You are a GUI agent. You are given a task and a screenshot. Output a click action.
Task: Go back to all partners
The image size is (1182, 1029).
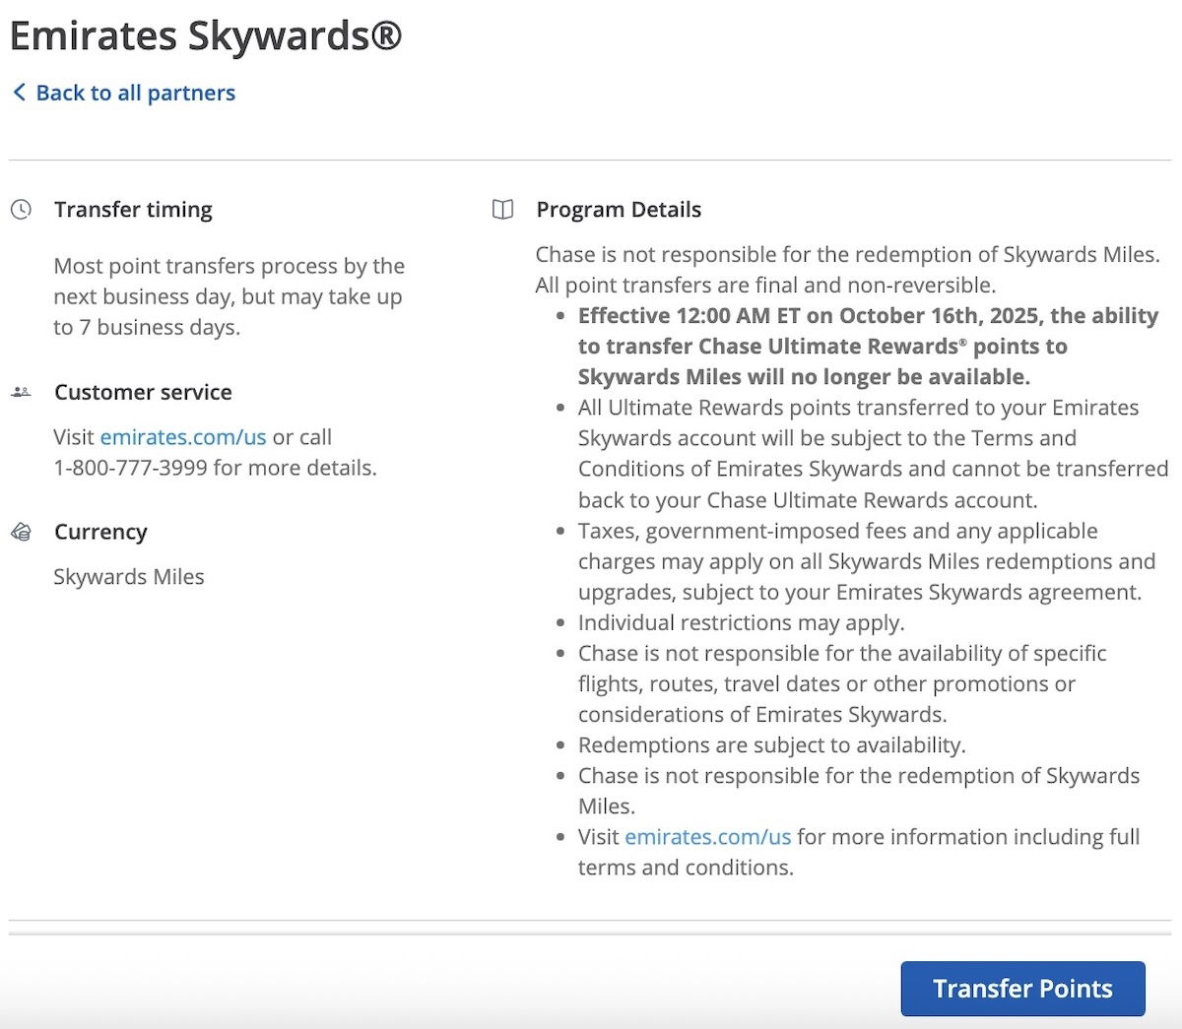(136, 93)
